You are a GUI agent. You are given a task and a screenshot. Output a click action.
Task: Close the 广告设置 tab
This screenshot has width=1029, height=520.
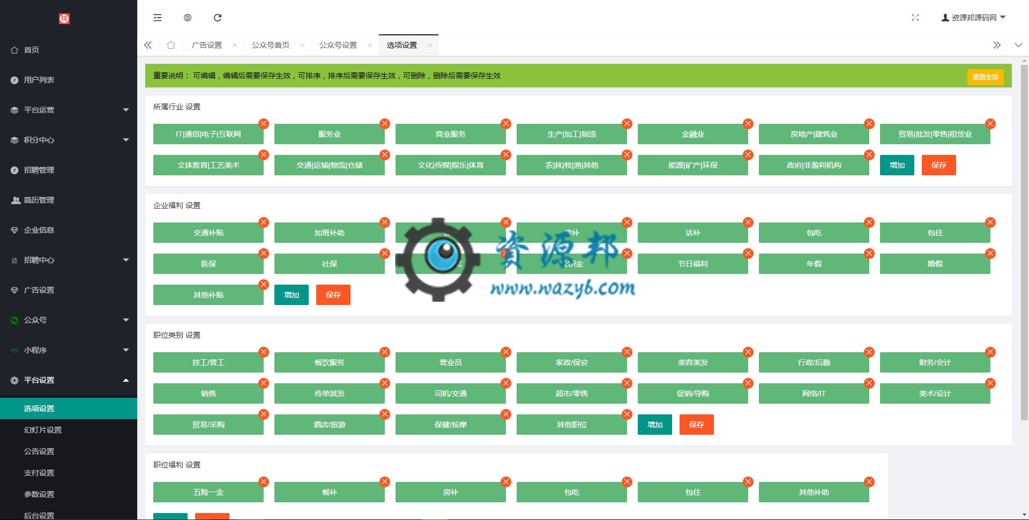click(235, 46)
